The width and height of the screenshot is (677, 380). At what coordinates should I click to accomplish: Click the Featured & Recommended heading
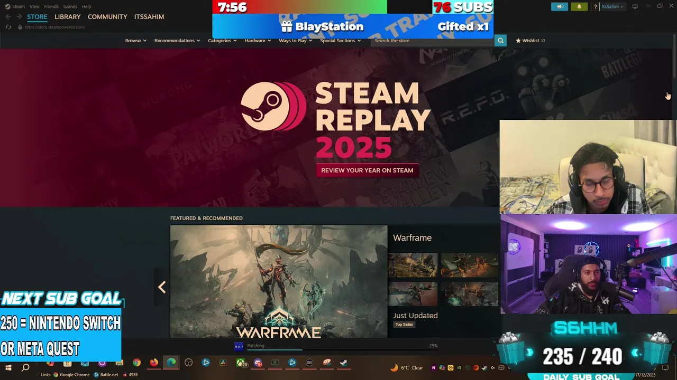(206, 218)
